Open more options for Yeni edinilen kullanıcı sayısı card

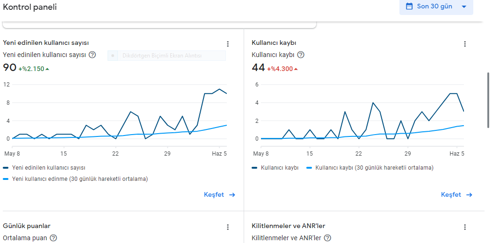[x=228, y=44]
